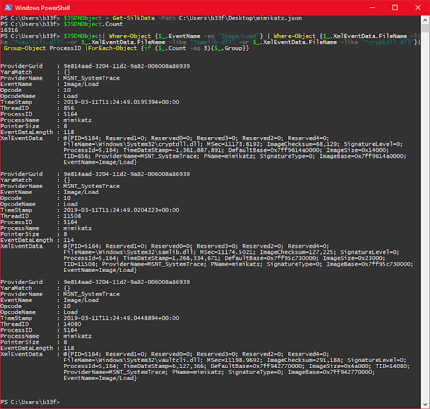Minimize the Windows PowerShell window

pos(372,7)
